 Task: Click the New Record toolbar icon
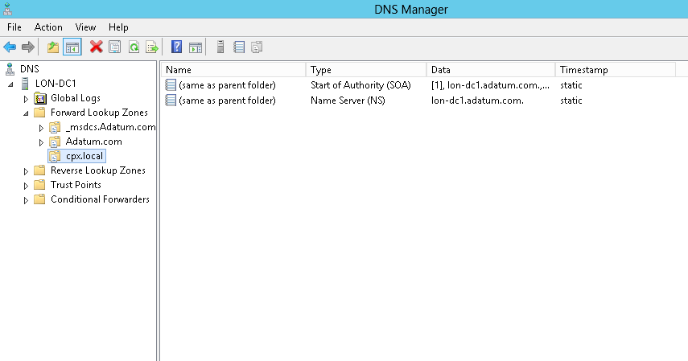239,47
